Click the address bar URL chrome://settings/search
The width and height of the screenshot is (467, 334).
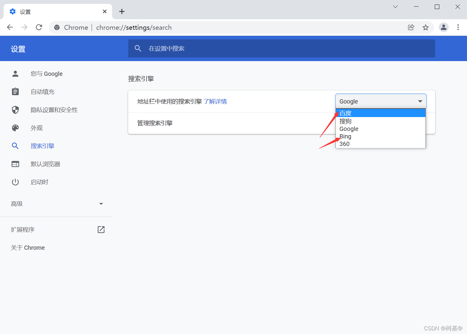pos(134,28)
